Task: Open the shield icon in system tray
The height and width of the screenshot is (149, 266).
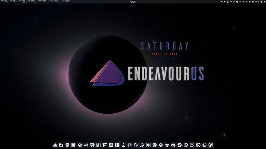Action: pos(225,2)
